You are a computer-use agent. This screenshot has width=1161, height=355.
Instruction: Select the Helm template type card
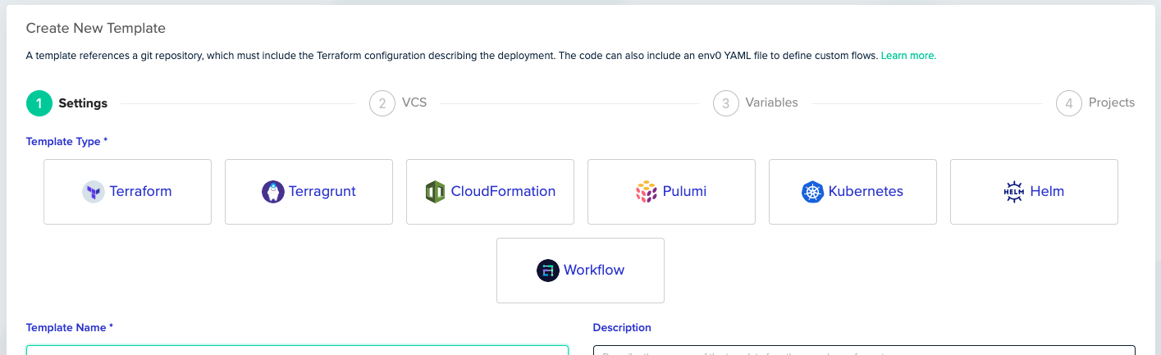point(1034,192)
